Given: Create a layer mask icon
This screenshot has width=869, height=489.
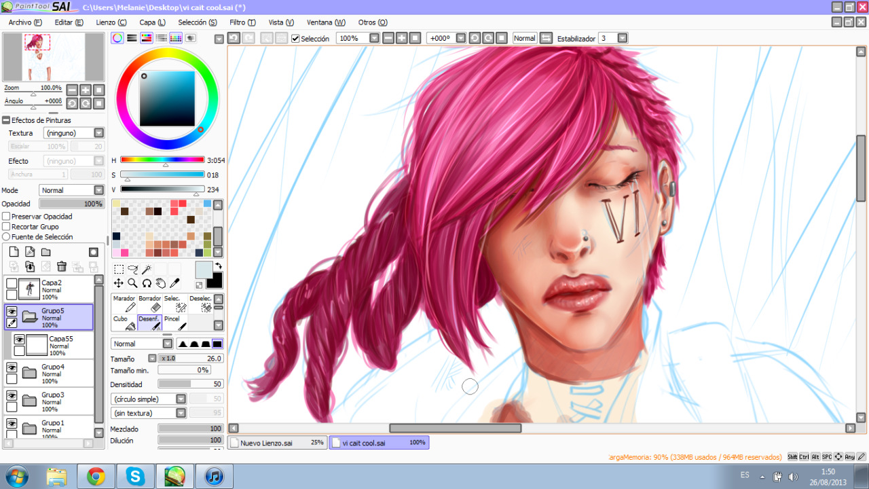Looking at the screenshot, I should 94,252.
